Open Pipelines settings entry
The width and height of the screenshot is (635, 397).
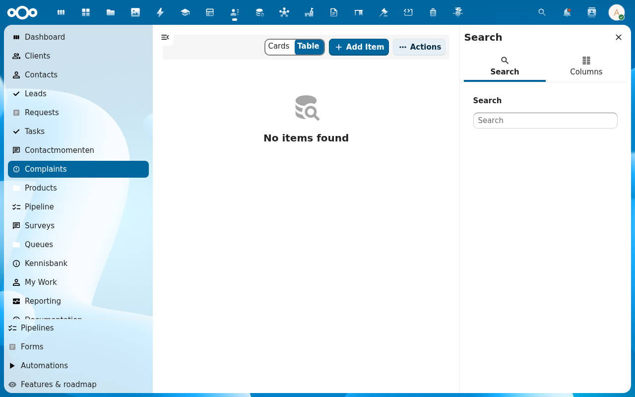coord(78,328)
